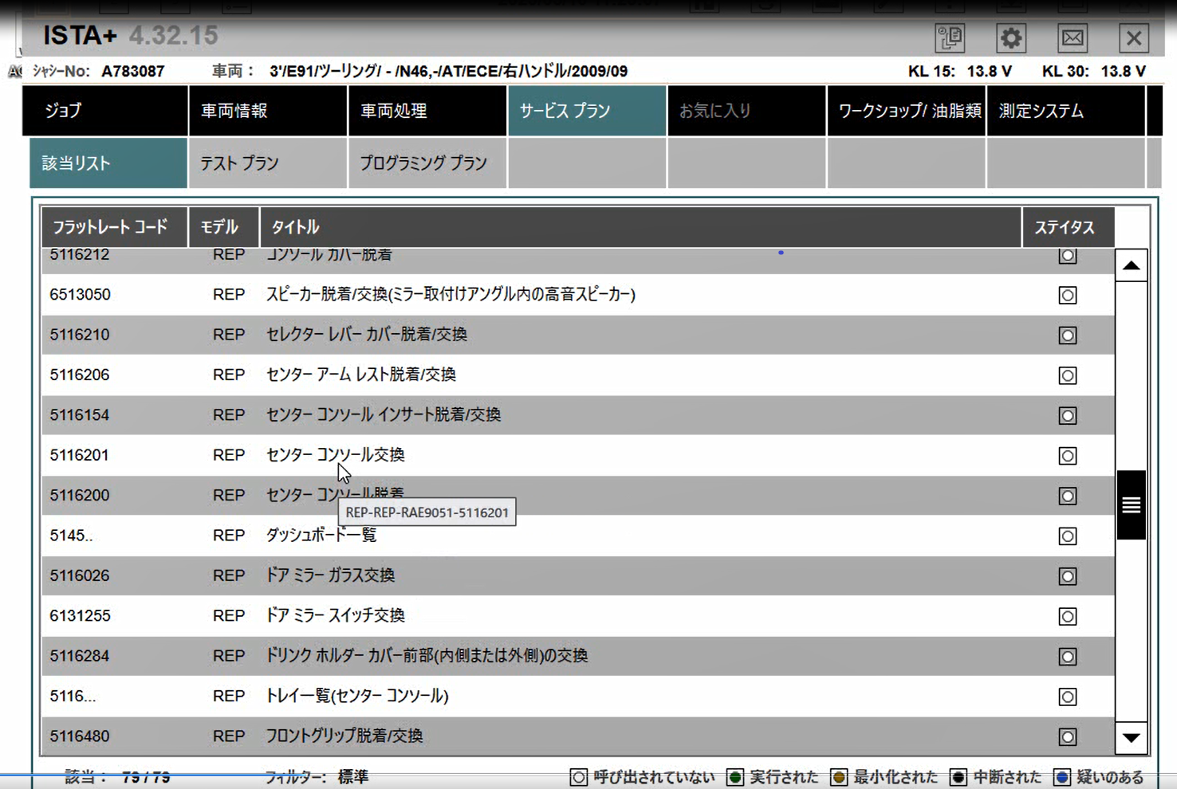This screenshot has height=789, width=1177.
Task: Select the 該当リスト sub-tab
Action: 108,163
